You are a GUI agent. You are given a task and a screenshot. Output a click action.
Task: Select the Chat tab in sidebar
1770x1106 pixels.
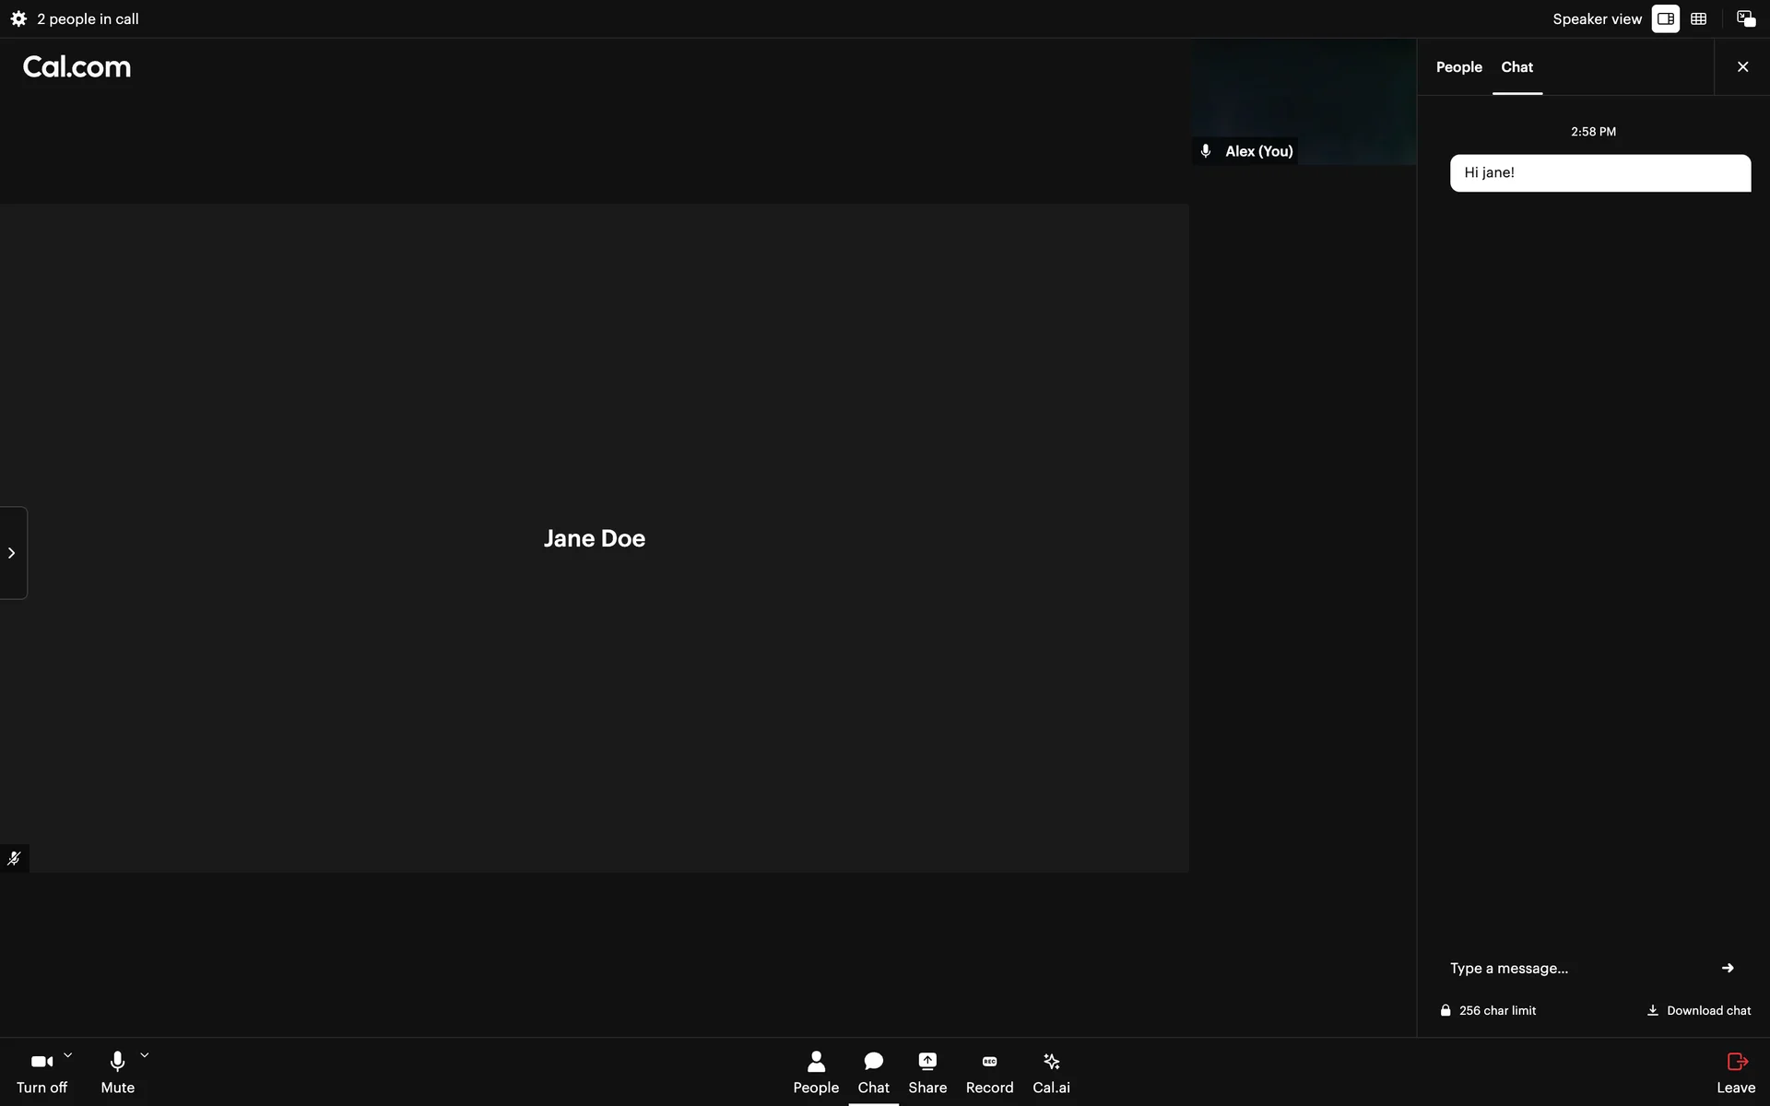(1516, 67)
